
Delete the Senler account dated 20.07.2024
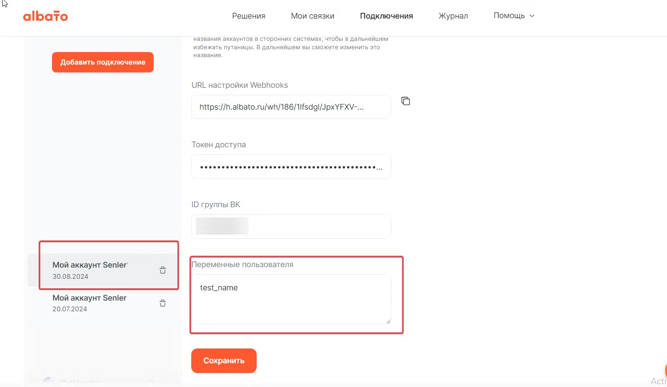pos(162,303)
